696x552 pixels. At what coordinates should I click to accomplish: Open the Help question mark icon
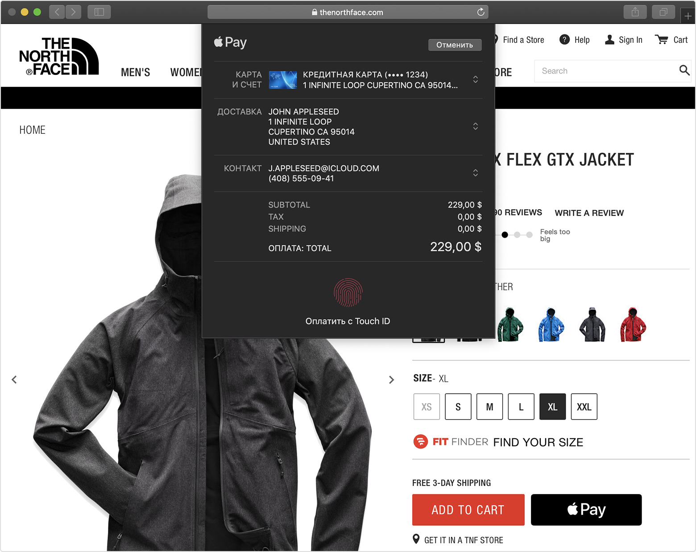pyautogui.click(x=564, y=40)
